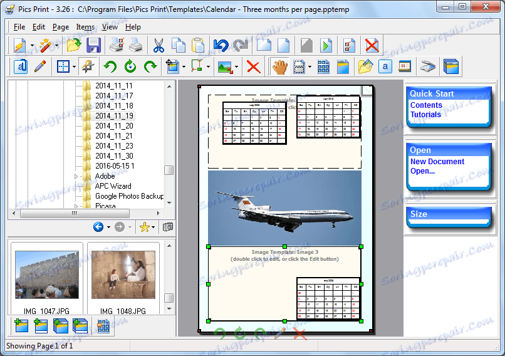Open print setup with checklist printer icon
The width and height of the screenshot is (505, 356).
point(117,45)
